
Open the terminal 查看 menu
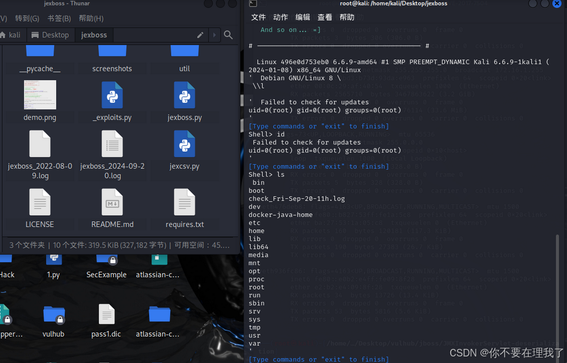pyautogui.click(x=324, y=17)
